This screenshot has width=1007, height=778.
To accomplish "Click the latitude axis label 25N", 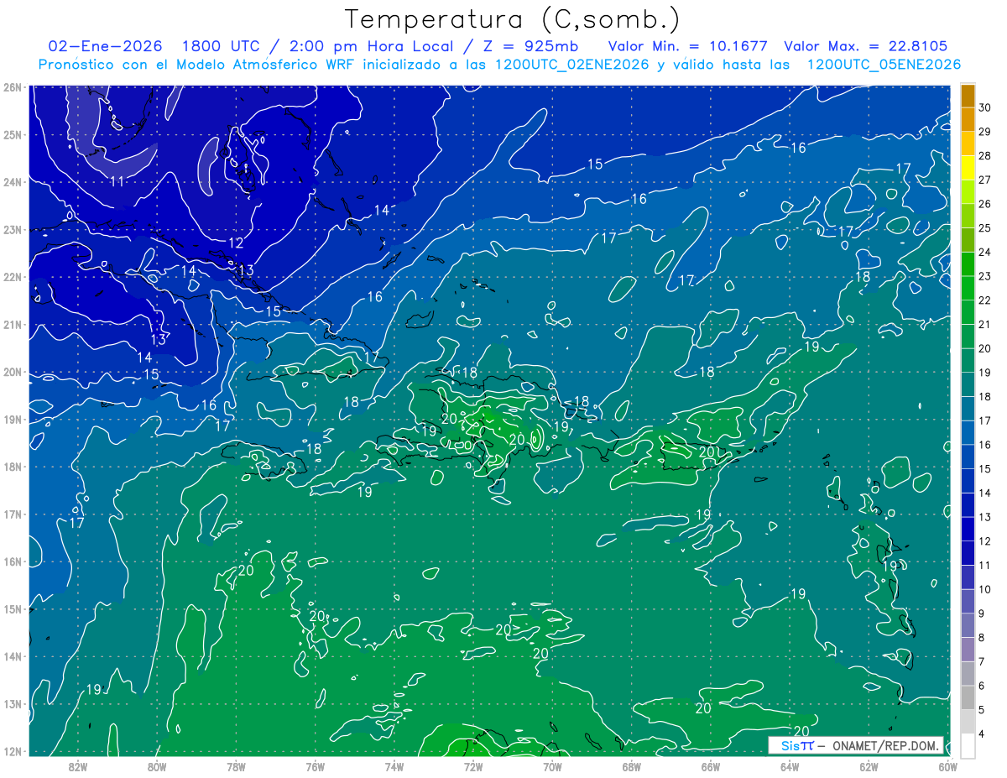I will (13, 134).
